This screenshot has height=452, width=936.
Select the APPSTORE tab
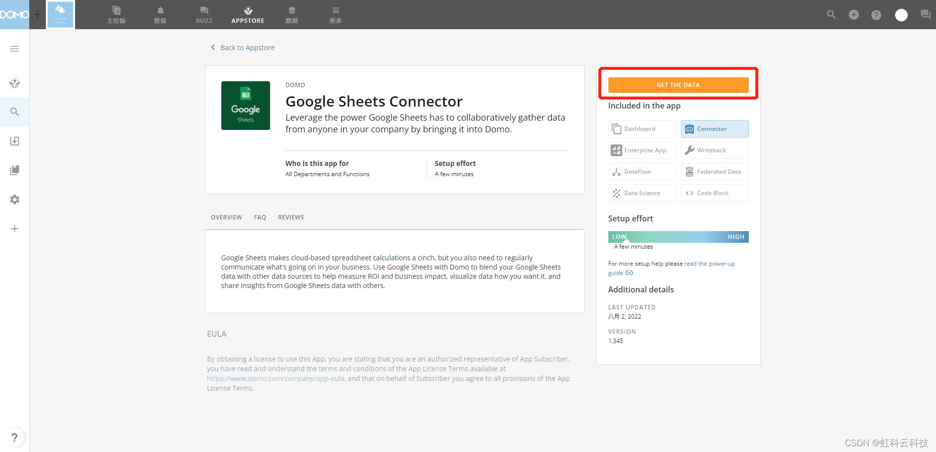(248, 15)
